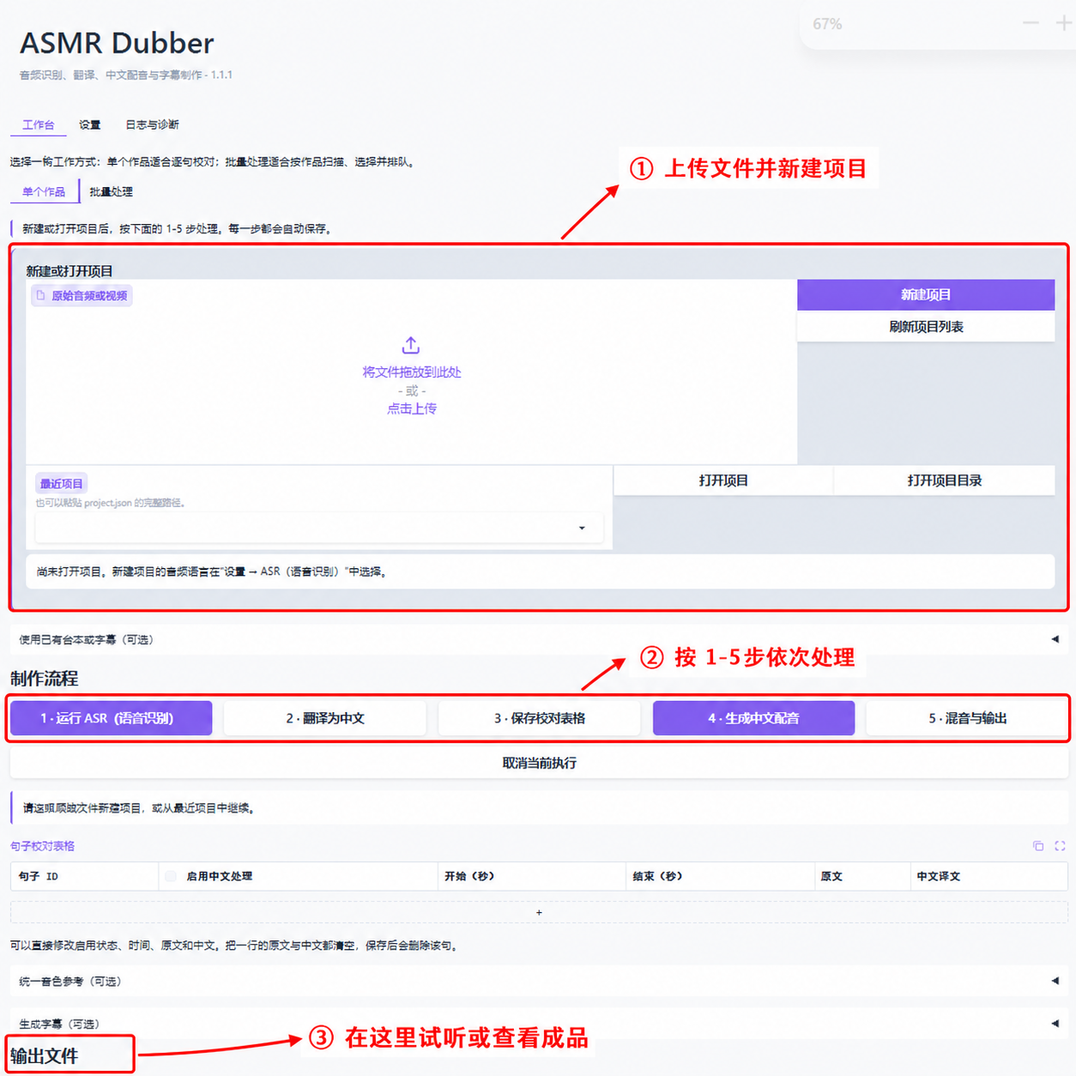Click the 句子校对表格 label
This screenshot has height=1076, width=1076.
[x=43, y=846]
